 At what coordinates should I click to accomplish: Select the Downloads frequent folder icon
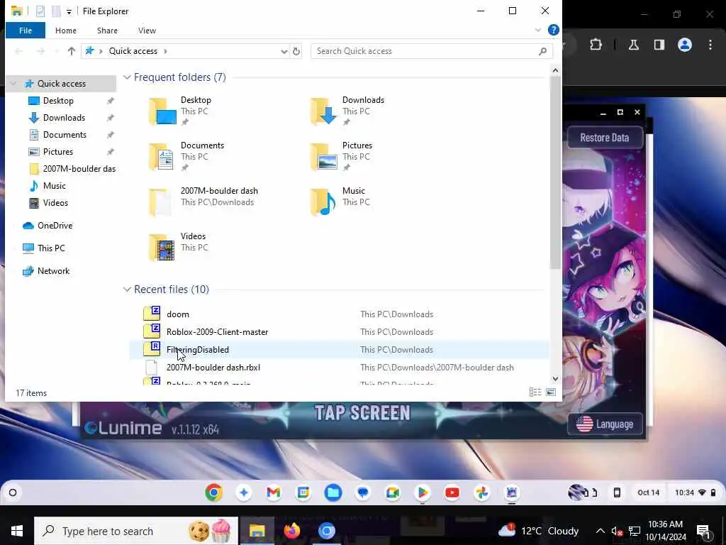[323, 111]
